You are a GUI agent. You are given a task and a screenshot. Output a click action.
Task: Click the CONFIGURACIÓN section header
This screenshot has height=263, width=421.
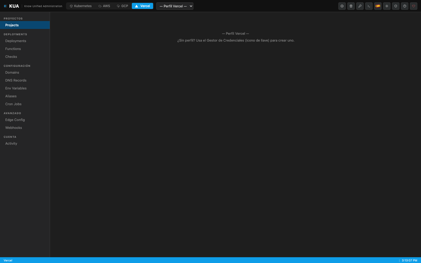17,66
